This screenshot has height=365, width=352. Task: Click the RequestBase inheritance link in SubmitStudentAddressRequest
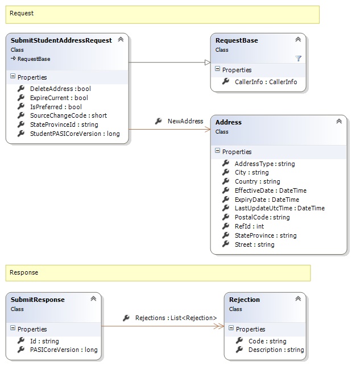(32, 59)
